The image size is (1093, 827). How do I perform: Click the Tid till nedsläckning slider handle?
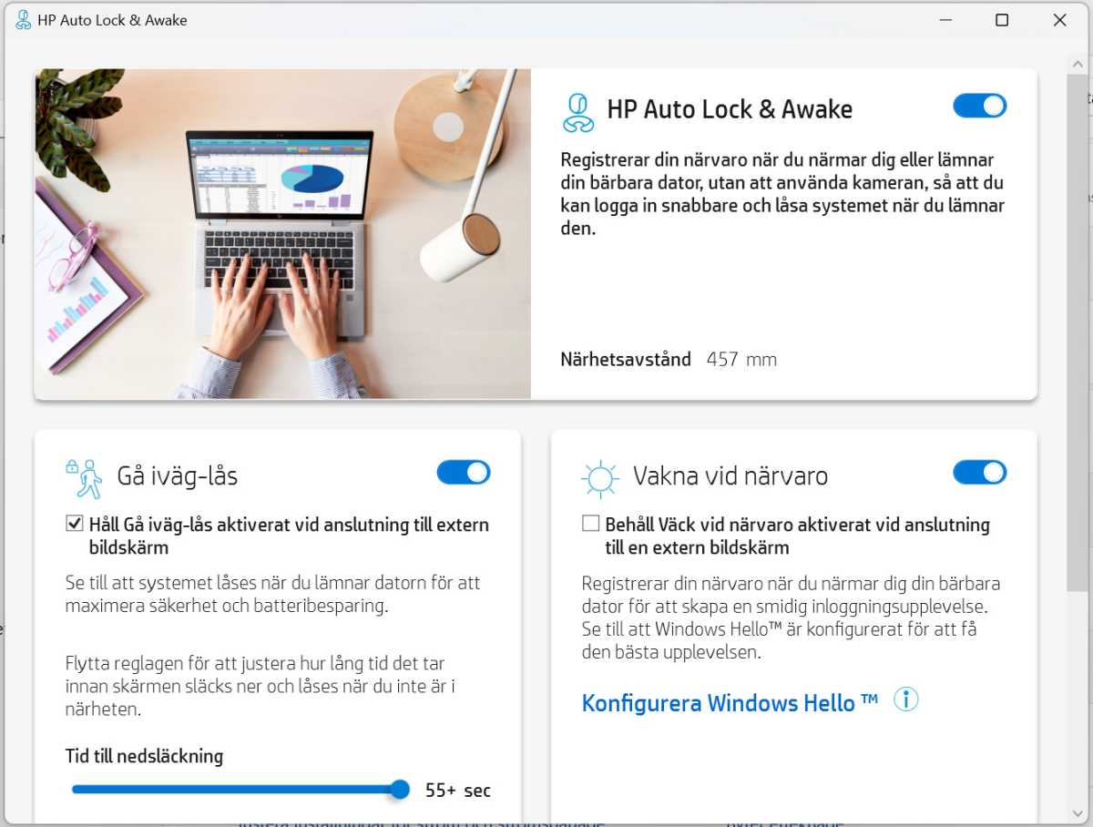(x=400, y=790)
